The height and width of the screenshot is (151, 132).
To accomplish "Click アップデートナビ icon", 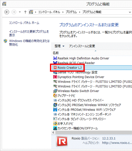I will (x=55, y=95).
